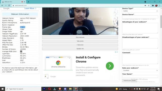
Task: Open the Opera browser taskbar icon
Action: [x=49, y=89]
